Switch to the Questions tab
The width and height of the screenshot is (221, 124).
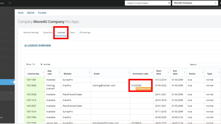click(x=48, y=33)
